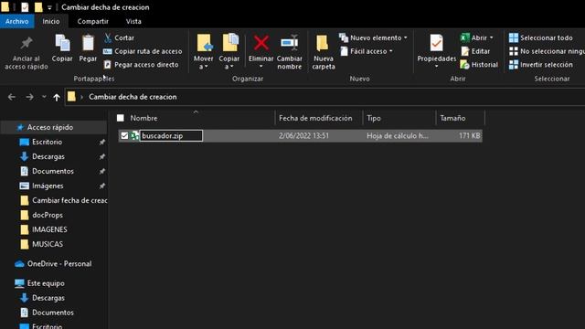Click the Historial button

tap(479, 65)
